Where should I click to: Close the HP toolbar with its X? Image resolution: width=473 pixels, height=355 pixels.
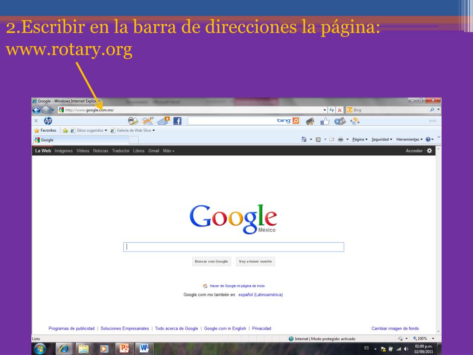[36, 121]
